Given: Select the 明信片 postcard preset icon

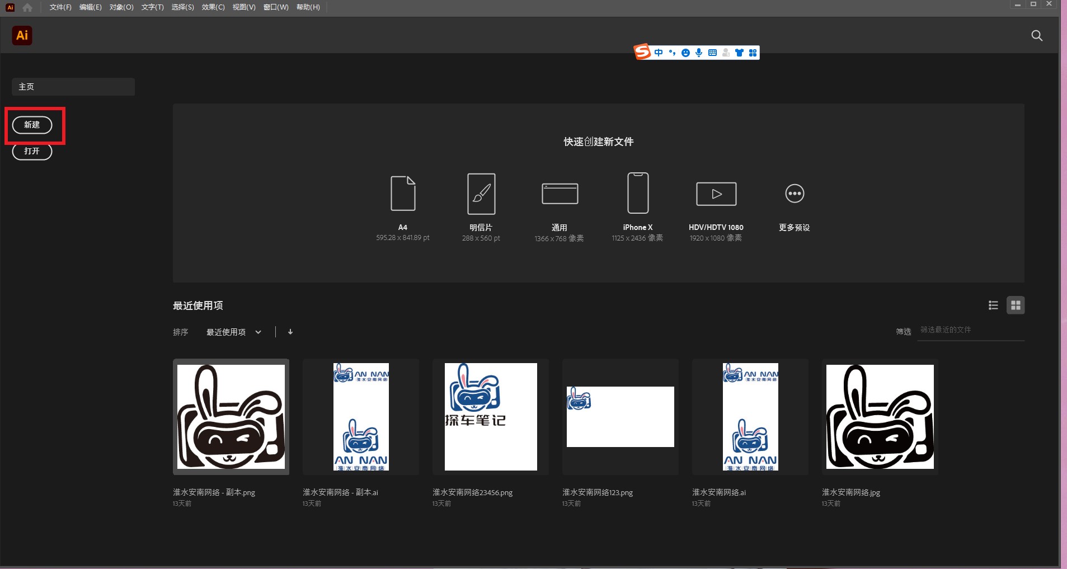Looking at the screenshot, I should pos(481,194).
